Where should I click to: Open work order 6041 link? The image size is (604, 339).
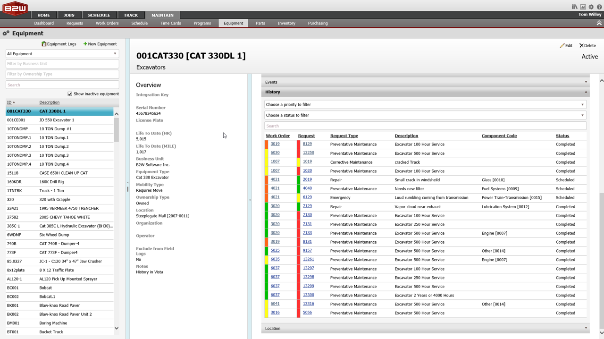[275, 304]
